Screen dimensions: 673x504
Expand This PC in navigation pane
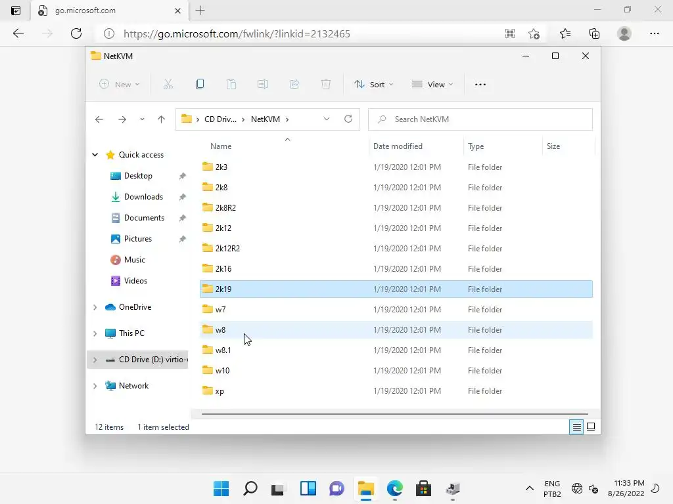95,333
